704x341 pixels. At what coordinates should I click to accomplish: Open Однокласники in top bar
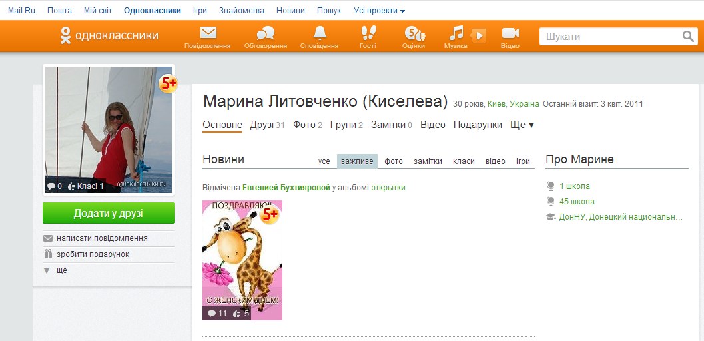click(x=153, y=10)
